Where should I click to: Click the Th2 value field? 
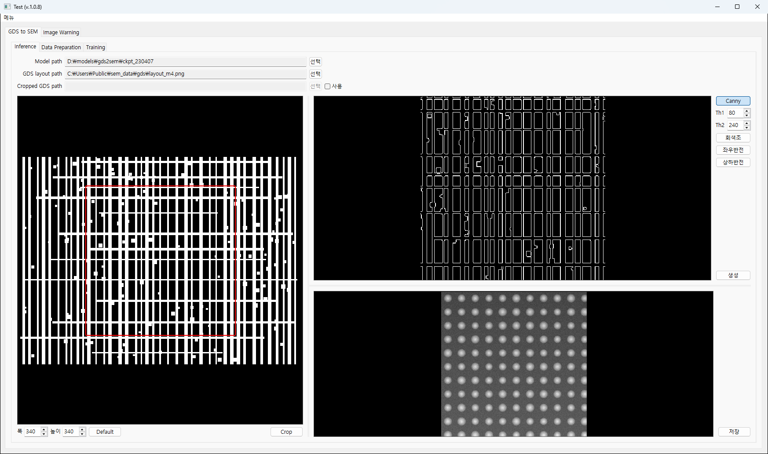pos(735,125)
